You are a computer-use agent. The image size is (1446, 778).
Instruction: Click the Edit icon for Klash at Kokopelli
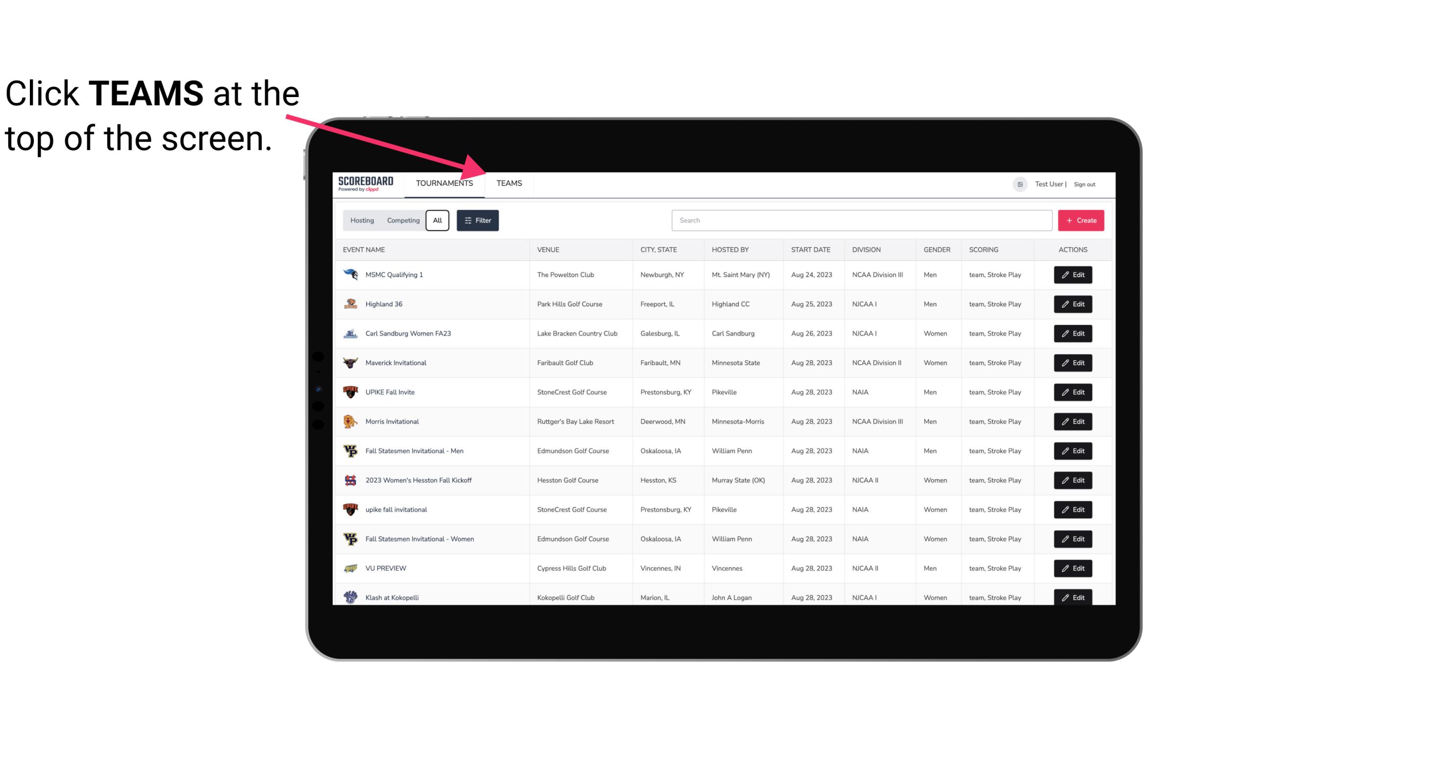coord(1072,597)
